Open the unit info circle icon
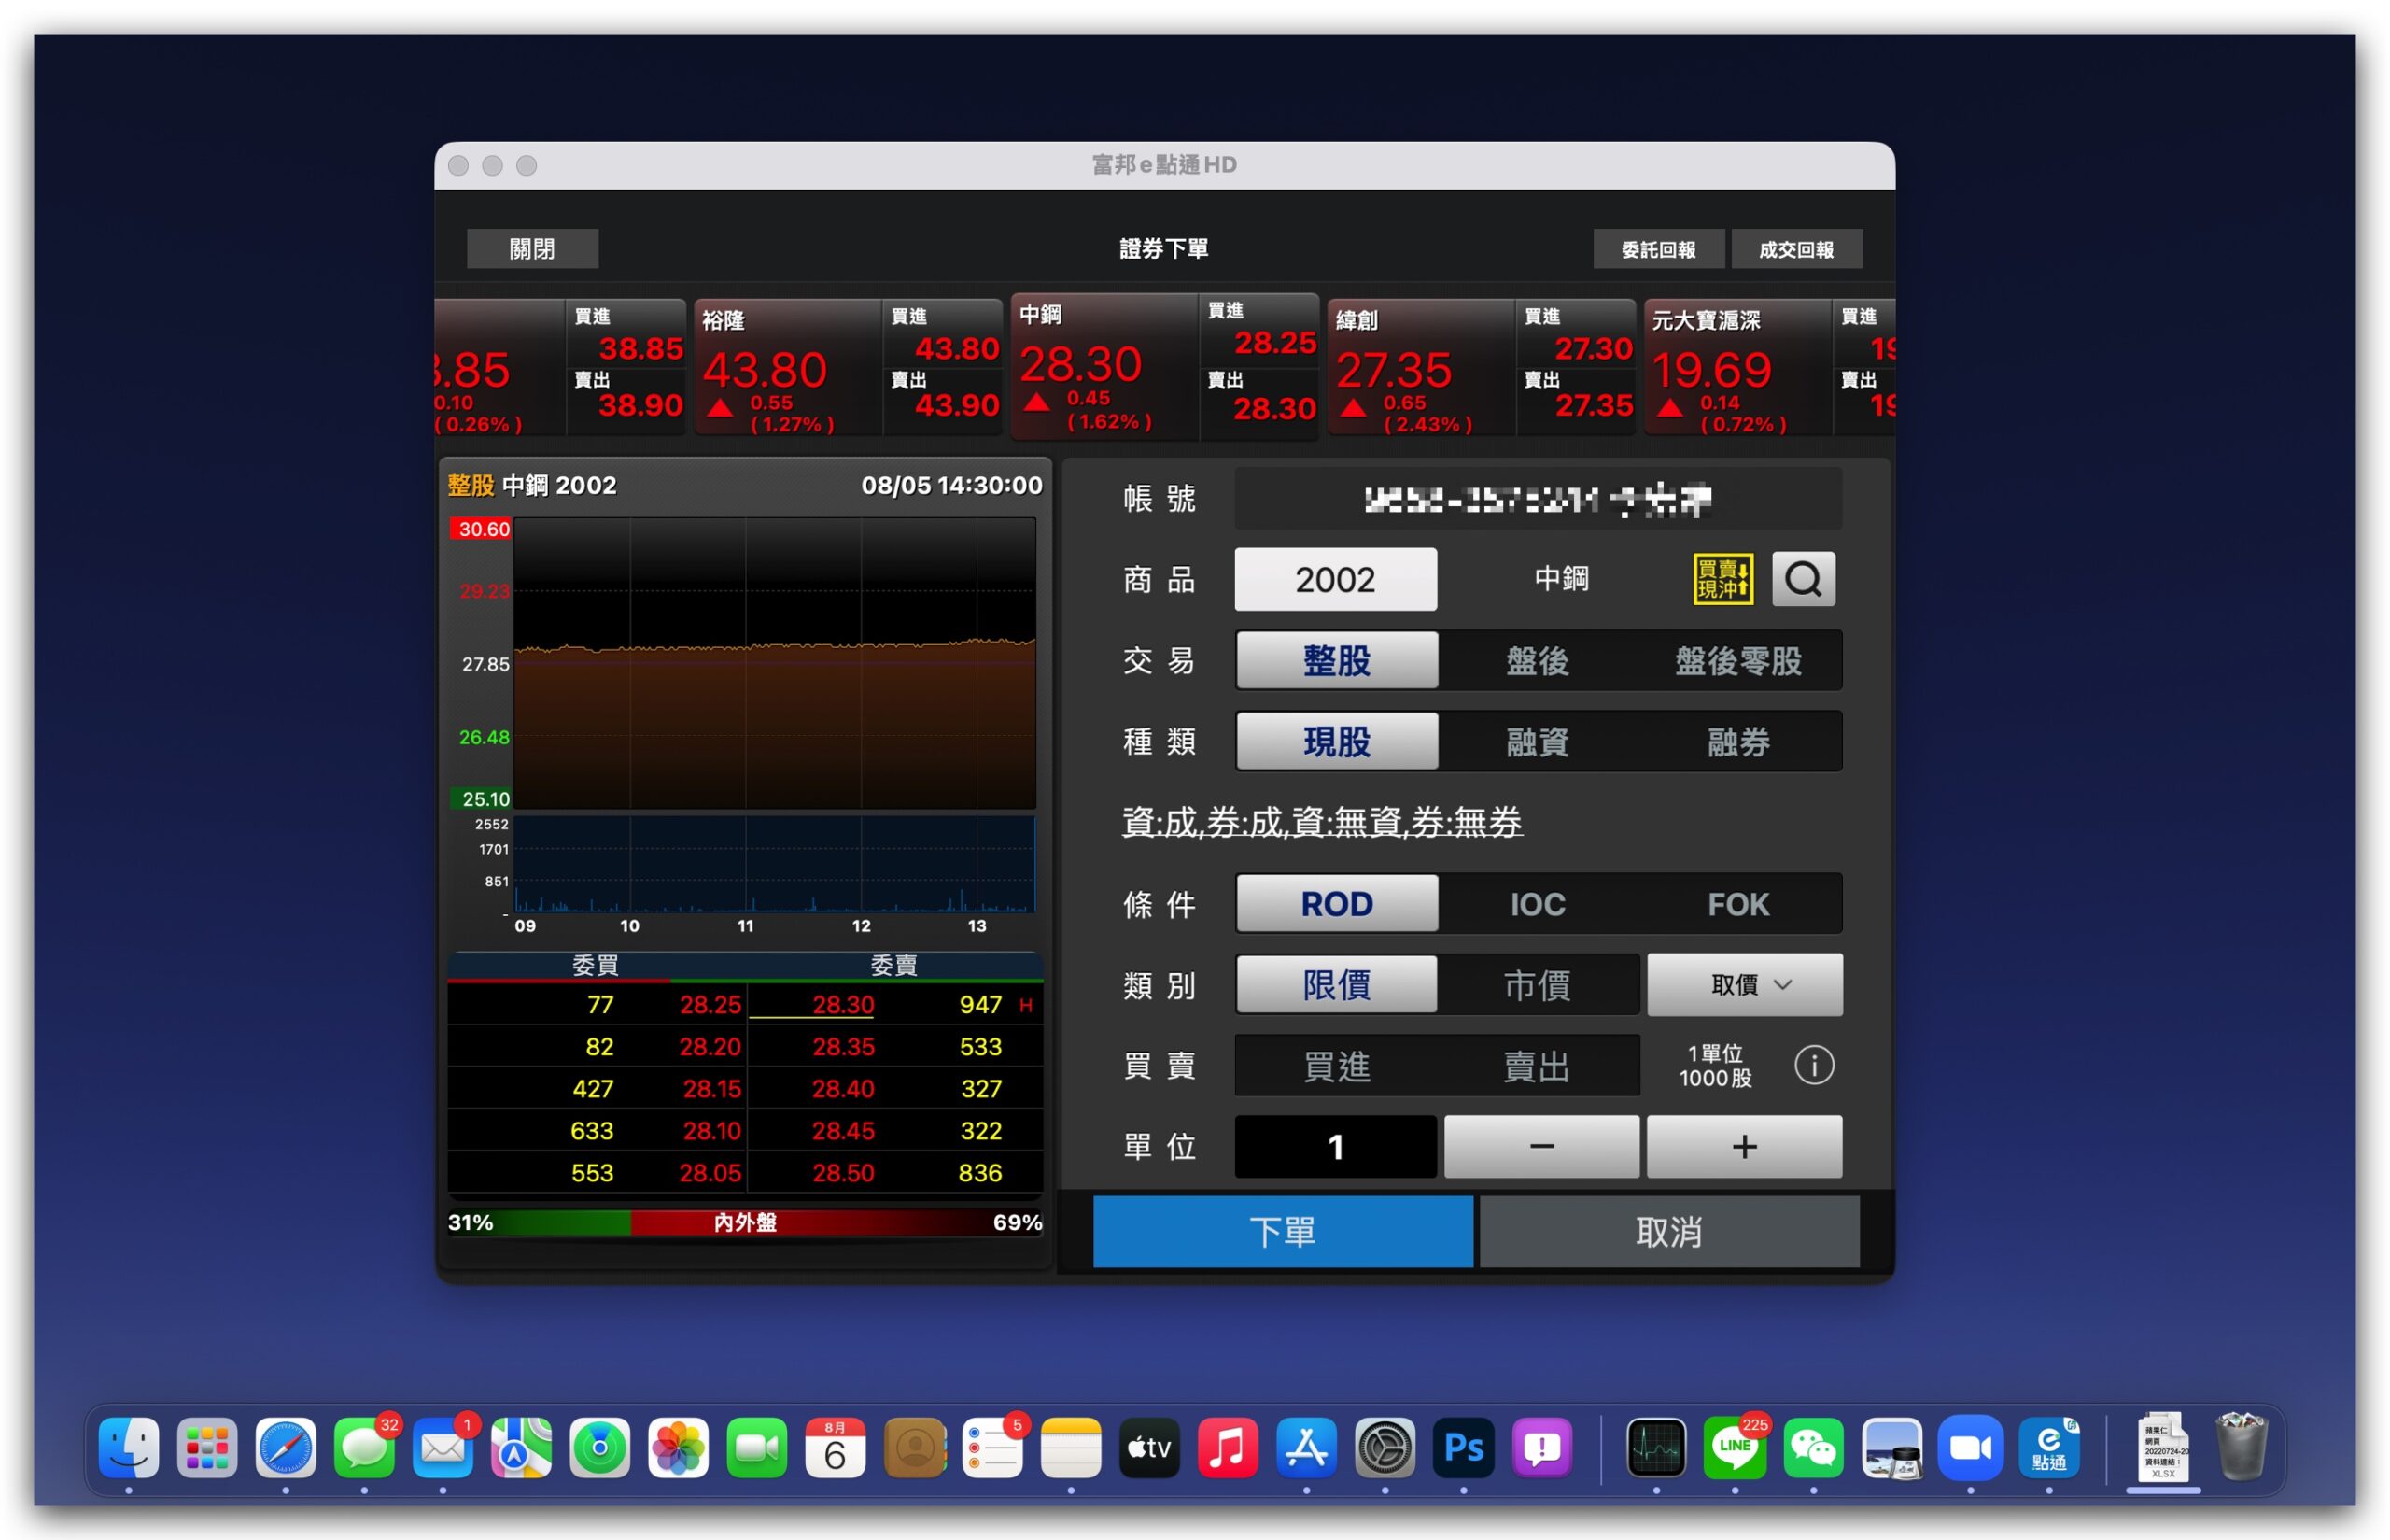The width and height of the screenshot is (2390, 1540). pyautogui.click(x=1813, y=1066)
